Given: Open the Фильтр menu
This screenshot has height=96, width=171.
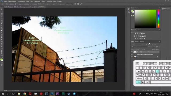Looking at the screenshot, I should tap(43, 1).
